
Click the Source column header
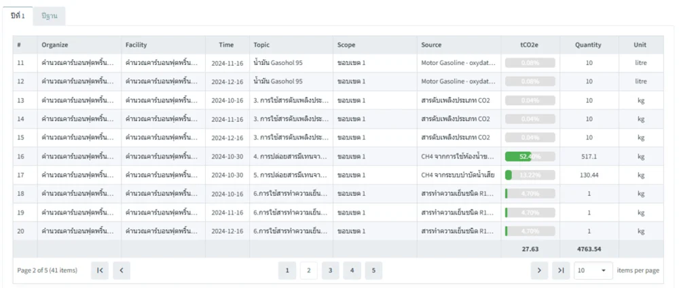431,45
